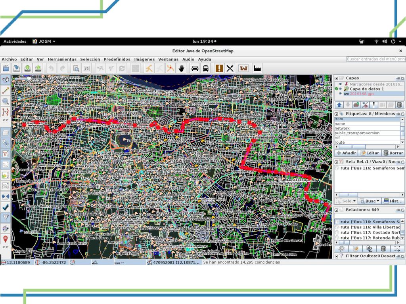Open the factory man-made preset icon
This screenshot has height=304, width=406.
point(257,68)
